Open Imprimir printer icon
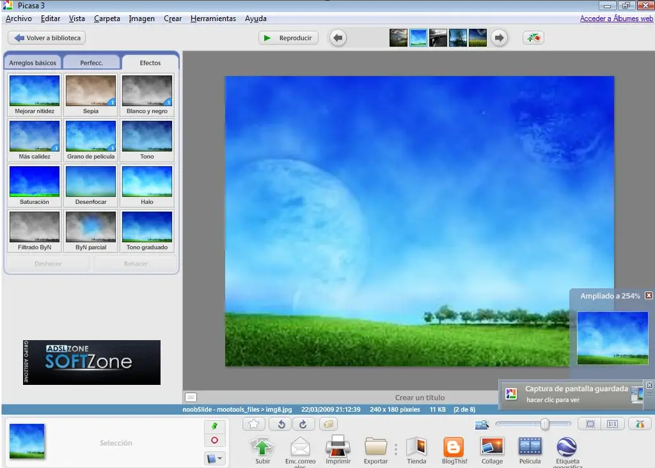The image size is (655, 468). (x=338, y=446)
